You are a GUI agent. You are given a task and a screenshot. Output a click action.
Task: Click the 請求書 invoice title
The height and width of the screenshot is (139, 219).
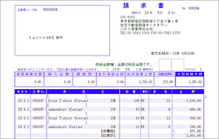tap(144, 6)
